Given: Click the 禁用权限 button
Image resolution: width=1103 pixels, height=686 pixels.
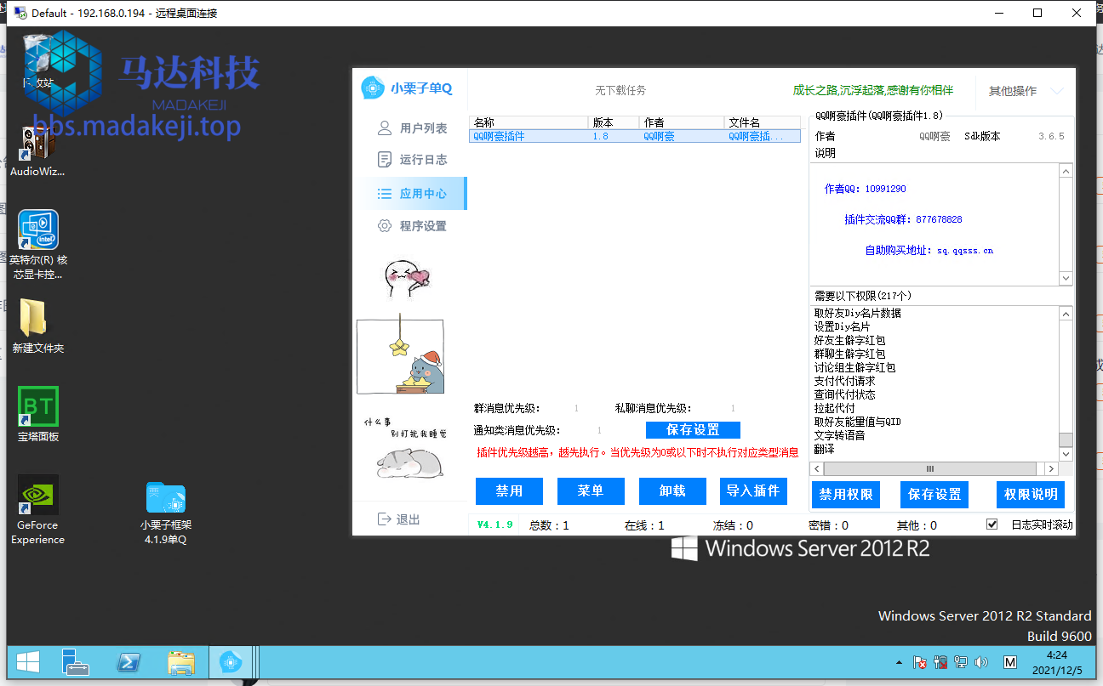Looking at the screenshot, I should [845, 495].
